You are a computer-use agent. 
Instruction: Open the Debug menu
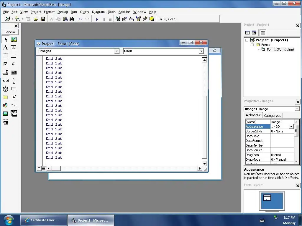(63, 12)
